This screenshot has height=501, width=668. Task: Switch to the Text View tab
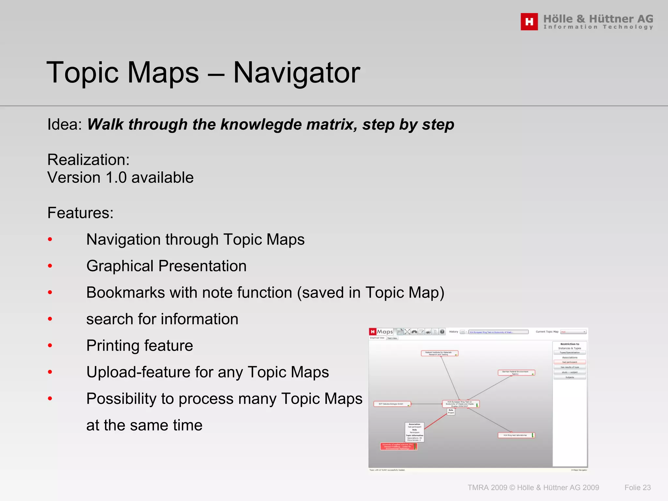392,338
